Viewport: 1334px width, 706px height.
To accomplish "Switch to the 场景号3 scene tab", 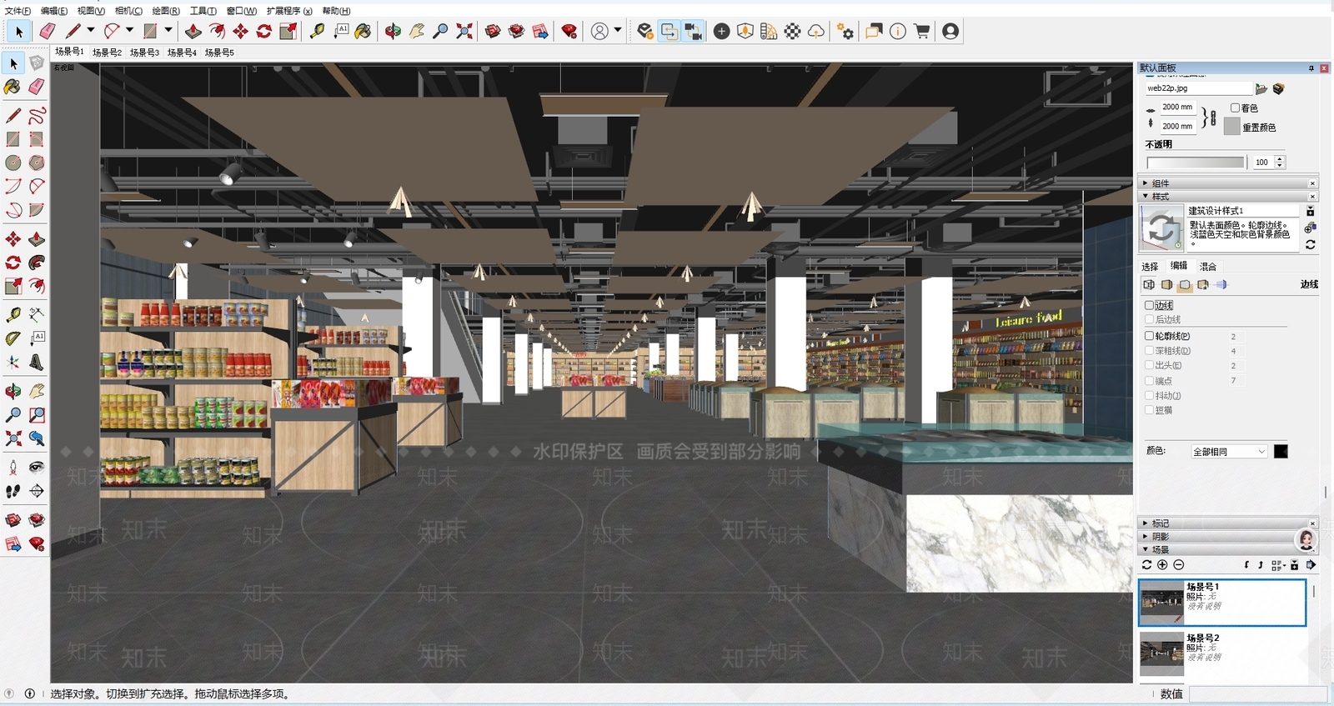I will click(144, 53).
